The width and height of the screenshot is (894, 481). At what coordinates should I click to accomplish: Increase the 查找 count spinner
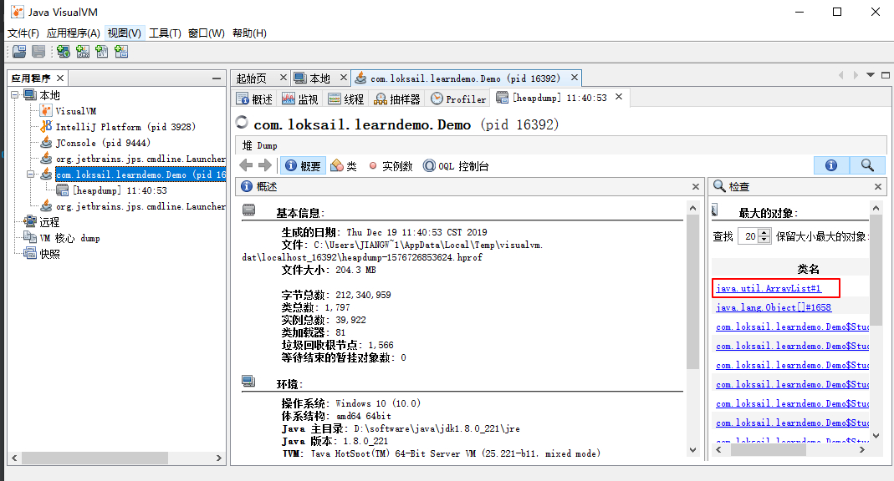click(x=764, y=232)
